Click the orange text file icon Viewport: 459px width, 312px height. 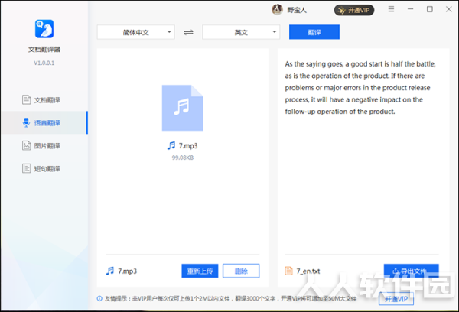coord(288,271)
